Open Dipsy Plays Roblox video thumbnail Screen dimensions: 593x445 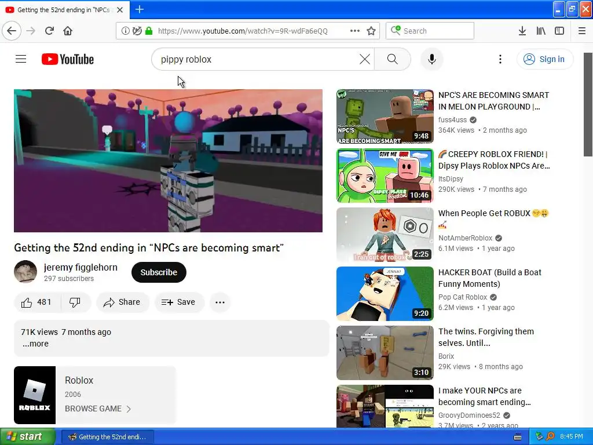(385, 176)
